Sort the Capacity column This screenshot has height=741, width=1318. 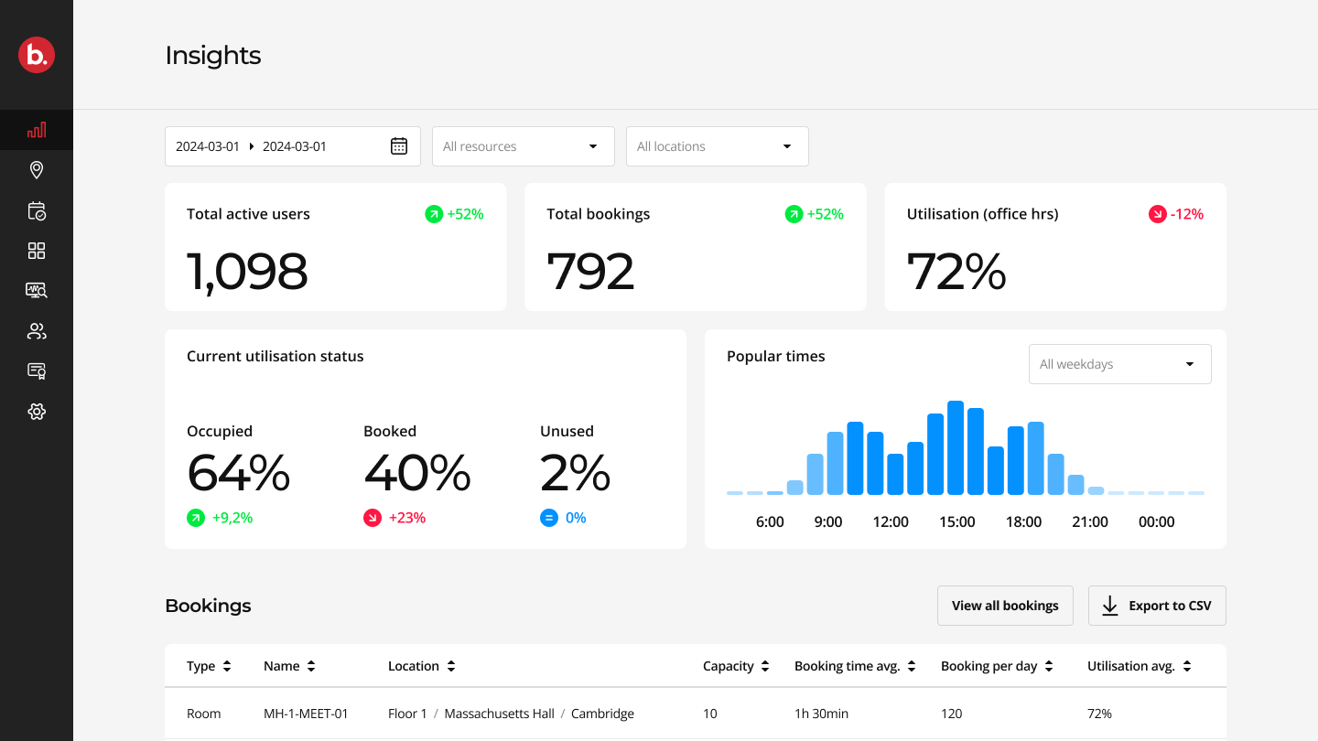(737, 665)
